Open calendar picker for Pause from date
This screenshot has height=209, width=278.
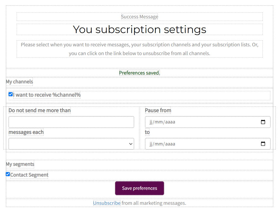pyautogui.click(x=263, y=122)
